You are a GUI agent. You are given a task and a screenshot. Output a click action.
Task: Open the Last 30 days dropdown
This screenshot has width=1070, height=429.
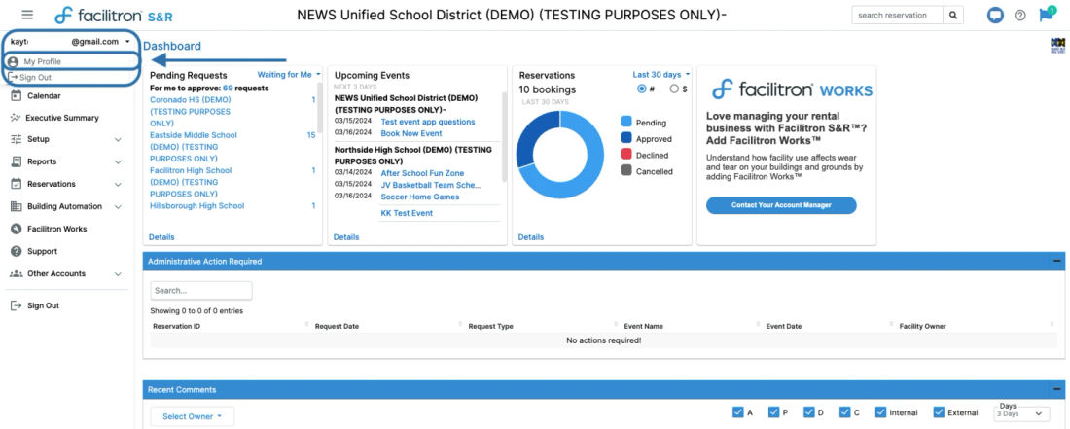[661, 74]
